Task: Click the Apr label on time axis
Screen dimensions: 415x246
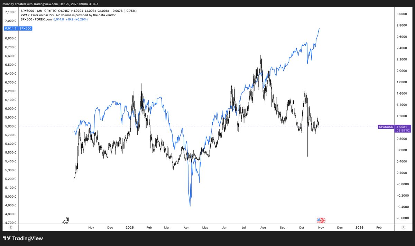Action: tap(186, 228)
